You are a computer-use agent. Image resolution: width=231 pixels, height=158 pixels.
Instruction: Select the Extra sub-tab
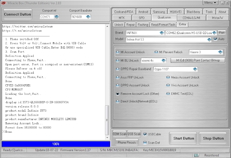coord(182,24)
